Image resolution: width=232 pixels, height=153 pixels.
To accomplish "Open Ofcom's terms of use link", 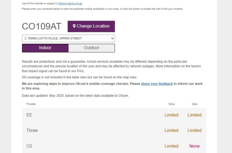I will pyautogui.click(x=70, y=3).
